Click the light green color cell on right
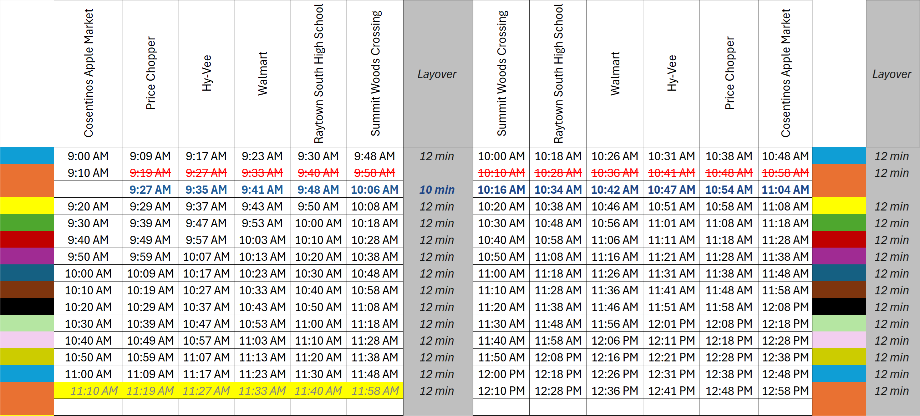Image resolution: width=920 pixels, height=416 pixels. 839,324
